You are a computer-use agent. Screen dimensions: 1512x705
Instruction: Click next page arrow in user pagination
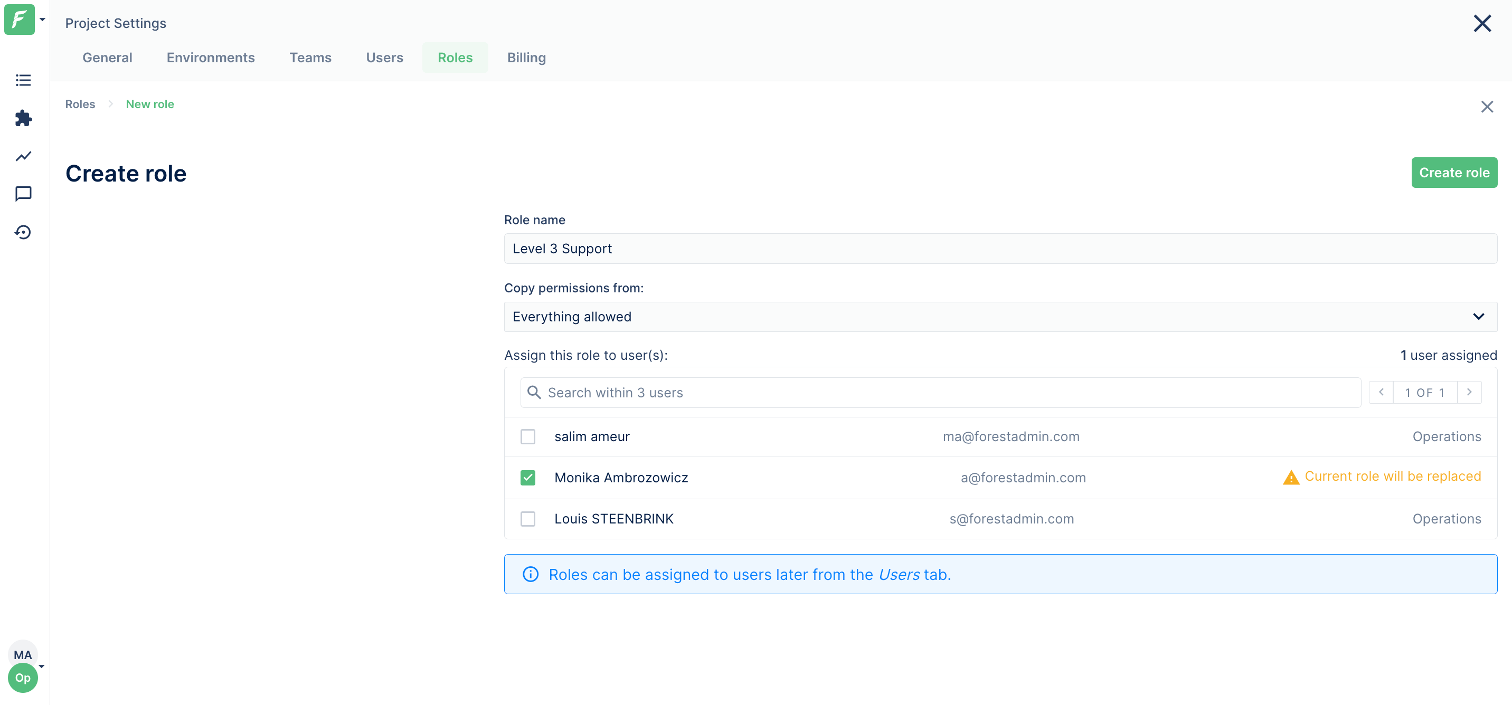pos(1470,393)
